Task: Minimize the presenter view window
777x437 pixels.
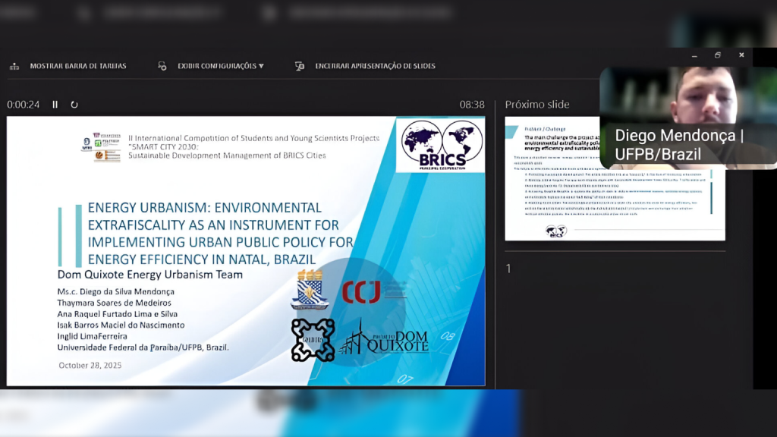Action: click(694, 55)
